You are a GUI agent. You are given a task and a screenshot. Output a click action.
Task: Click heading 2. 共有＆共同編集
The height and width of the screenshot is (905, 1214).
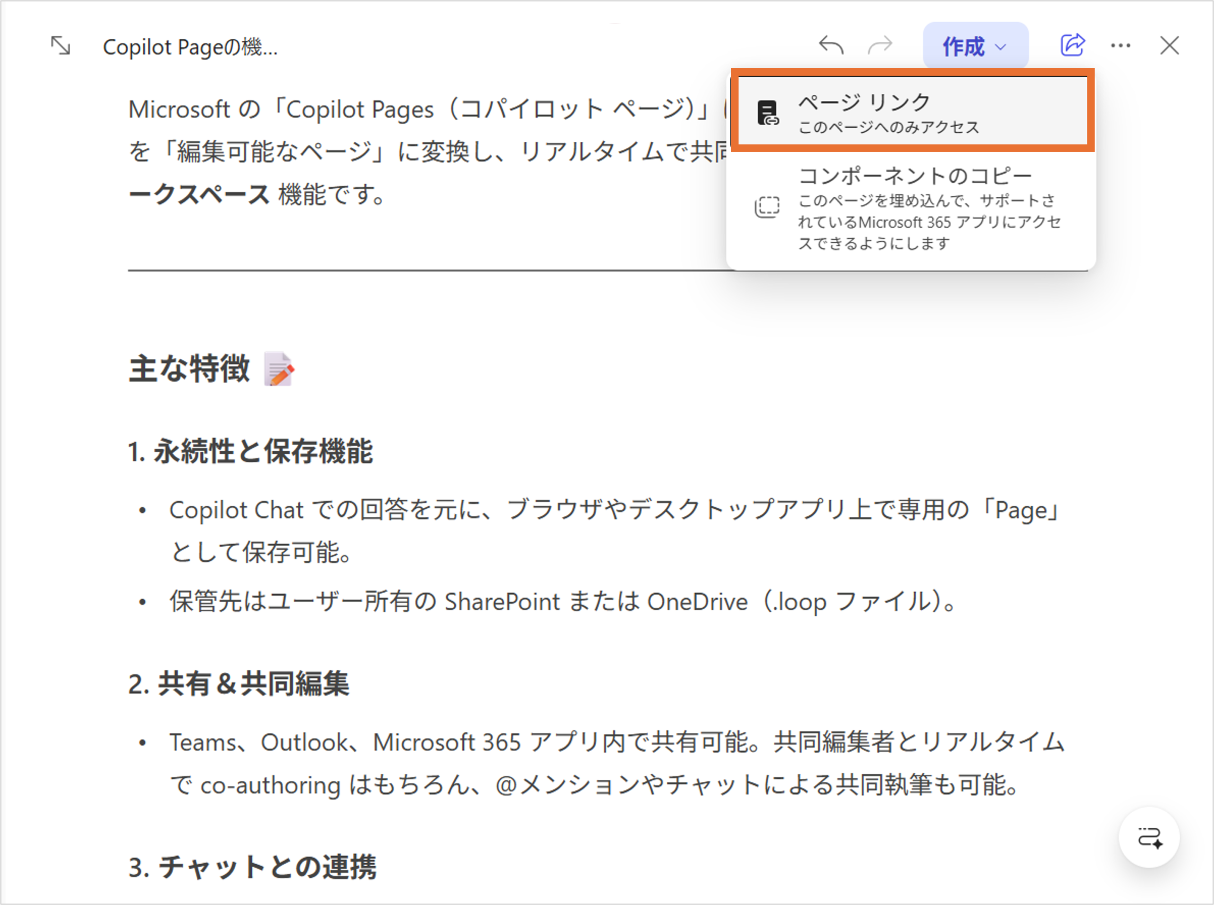click(x=239, y=684)
